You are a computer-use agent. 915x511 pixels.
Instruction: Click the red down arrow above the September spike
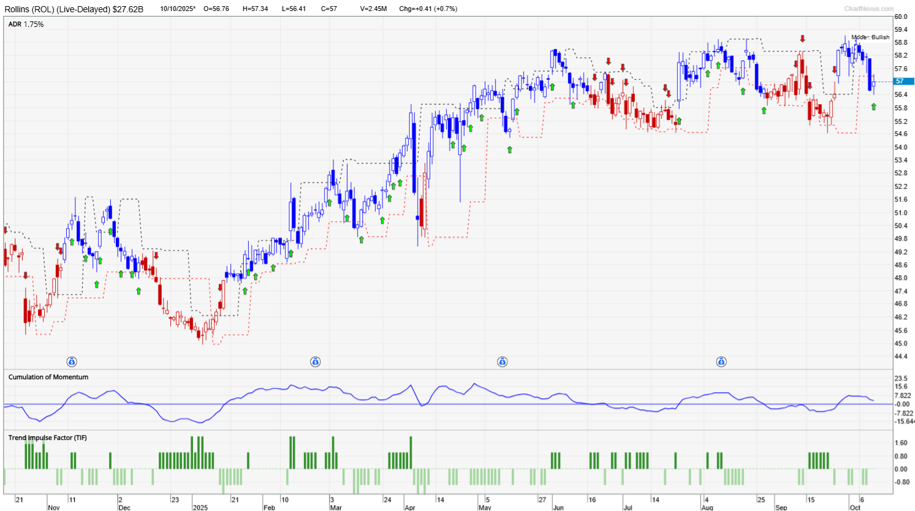click(802, 38)
